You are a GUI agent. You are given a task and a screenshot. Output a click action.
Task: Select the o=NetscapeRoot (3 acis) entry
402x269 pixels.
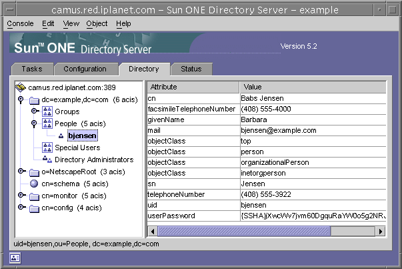(x=83, y=172)
